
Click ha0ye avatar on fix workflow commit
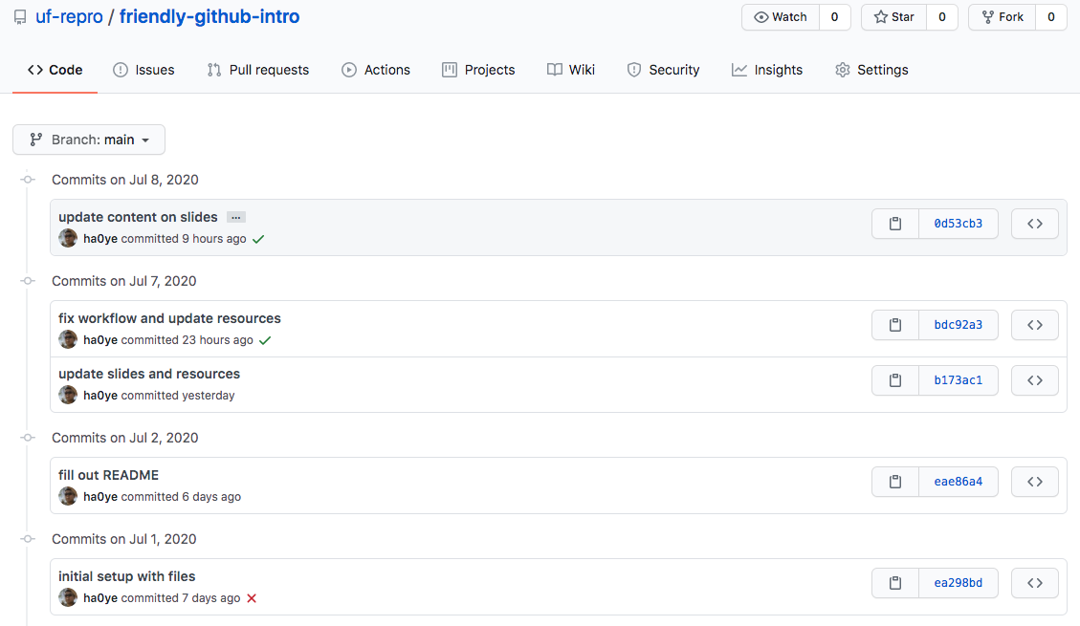pos(68,339)
